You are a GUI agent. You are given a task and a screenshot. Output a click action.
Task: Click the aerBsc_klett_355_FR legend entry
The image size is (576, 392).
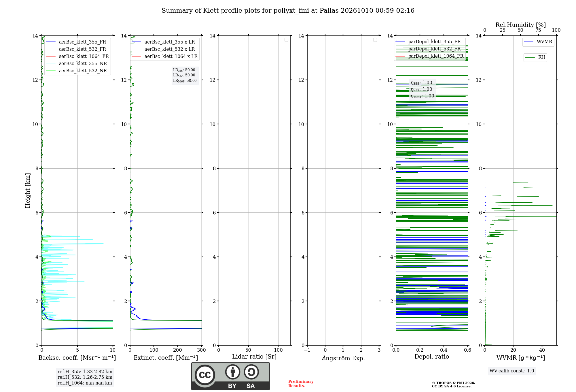click(x=77, y=42)
